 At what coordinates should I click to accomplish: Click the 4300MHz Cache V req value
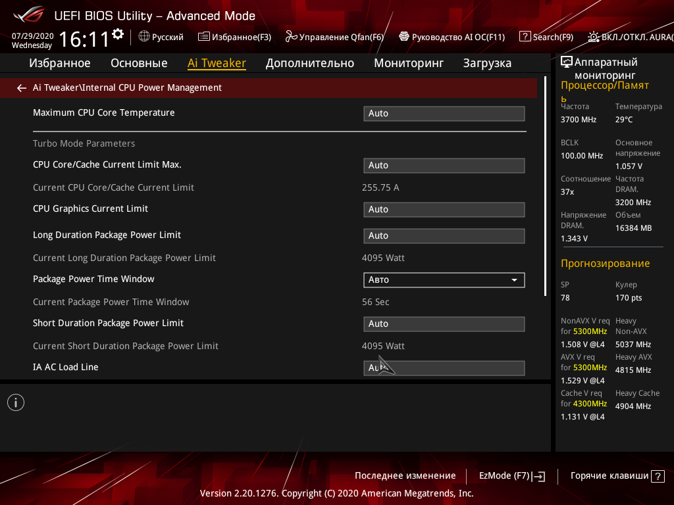[590, 404]
